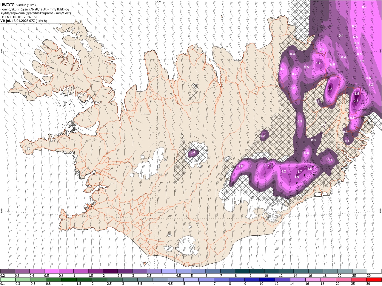This screenshot has height=286, width=382.
Task: Select snow legend swatch between 8 and 9
Action: point(242,271)
